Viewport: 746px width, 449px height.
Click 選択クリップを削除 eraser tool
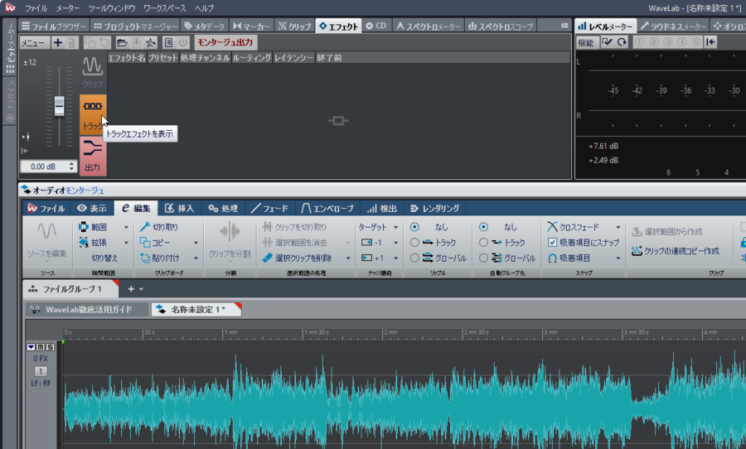pos(297,258)
